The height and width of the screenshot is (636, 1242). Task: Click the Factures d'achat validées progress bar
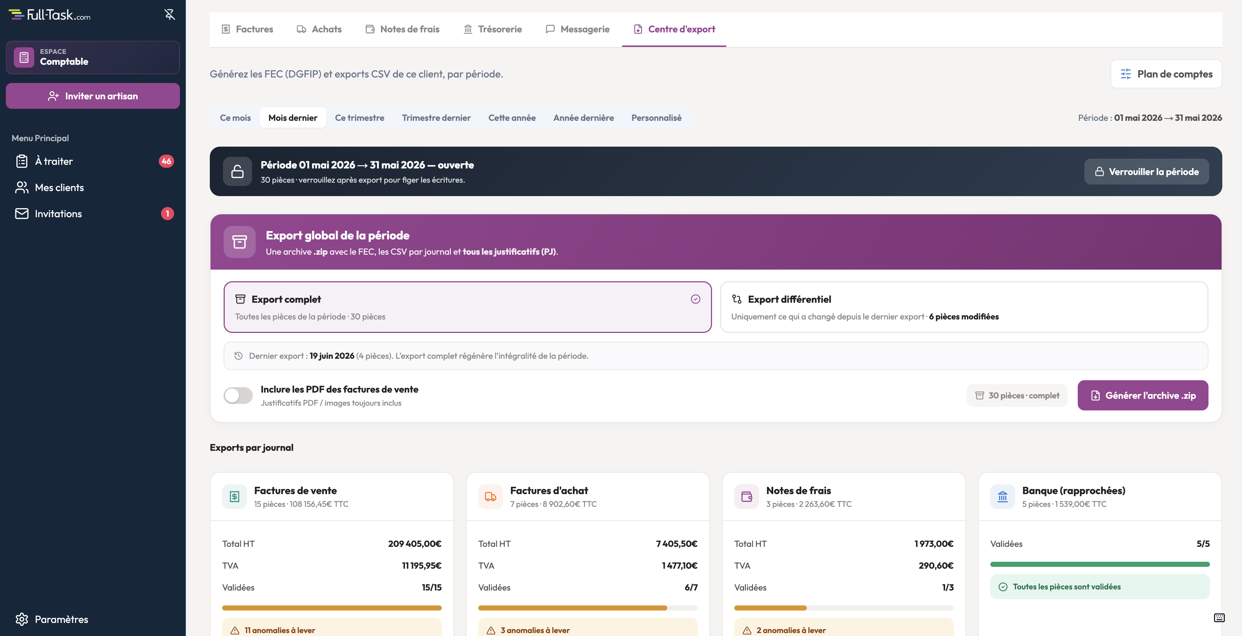(587, 608)
